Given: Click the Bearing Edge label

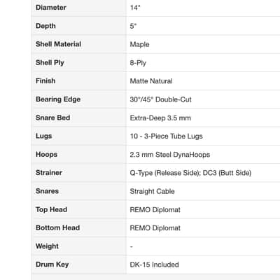Looking at the screenshot, I should pos(58,99).
